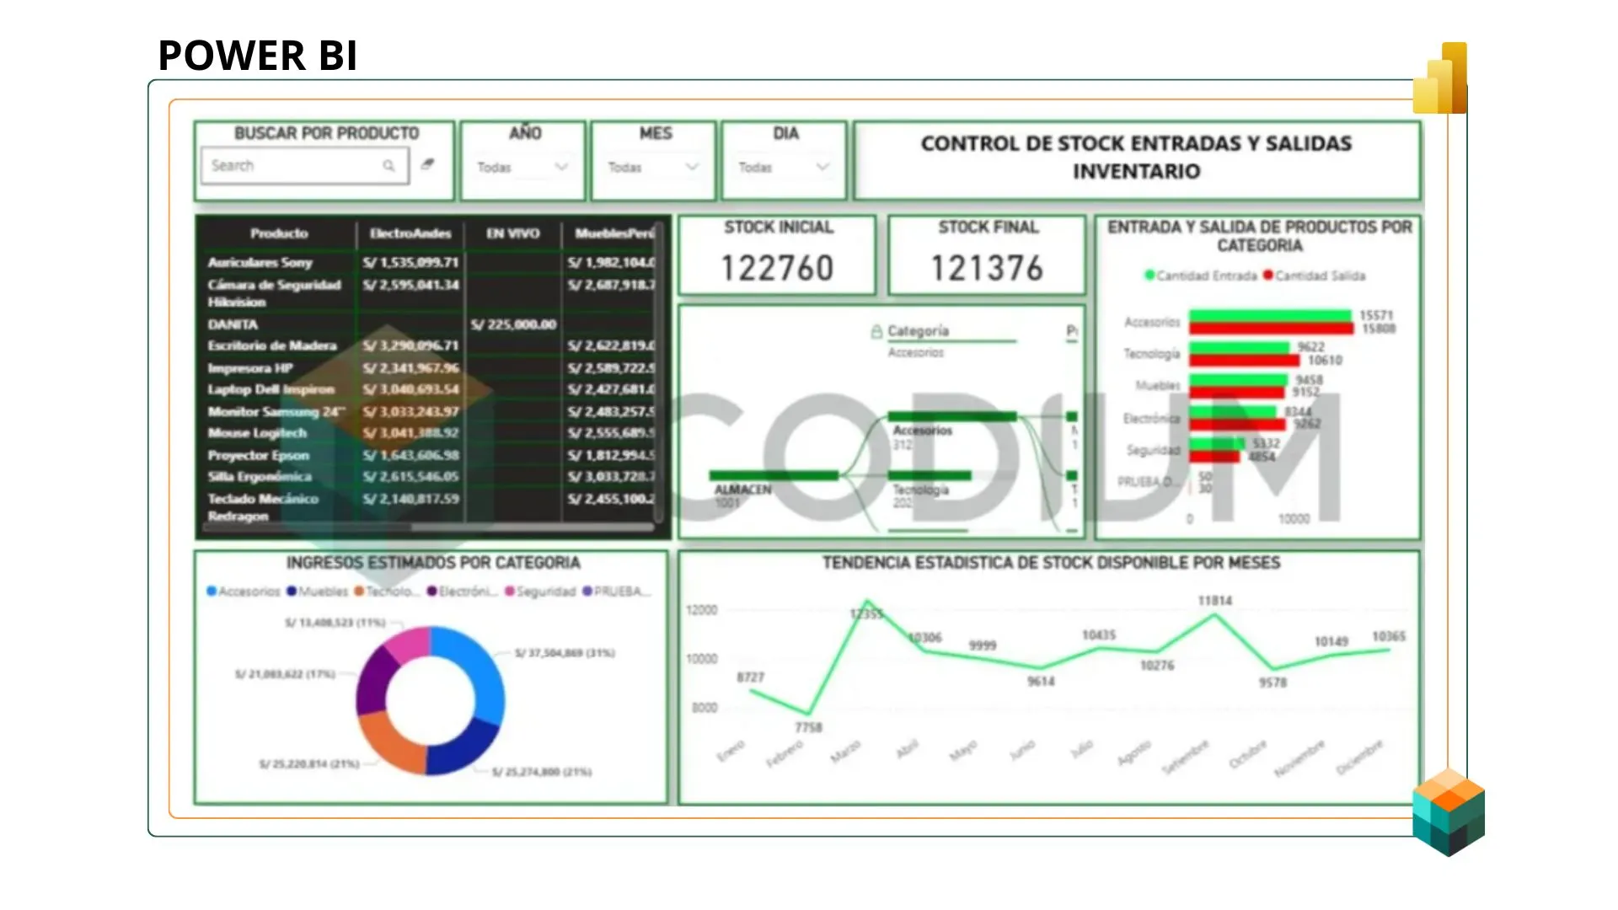Click the ElectroAndes column header
The width and height of the screenshot is (1618, 910).
pyautogui.click(x=410, y=233)
